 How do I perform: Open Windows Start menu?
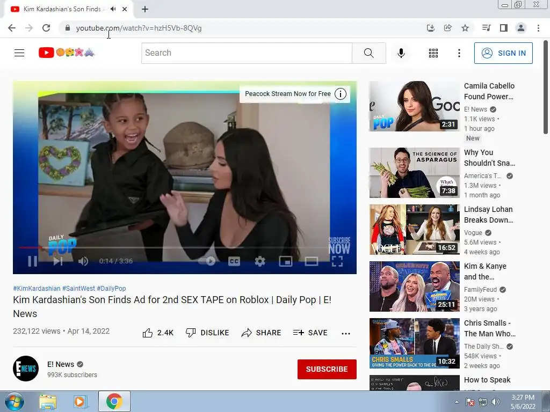tap(14, 401)
